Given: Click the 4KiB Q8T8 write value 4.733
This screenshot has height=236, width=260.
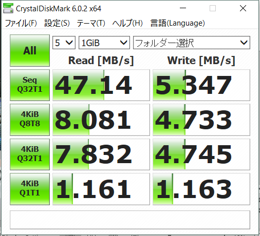Looking at the screenshot, I should click(x=201, y=120).
